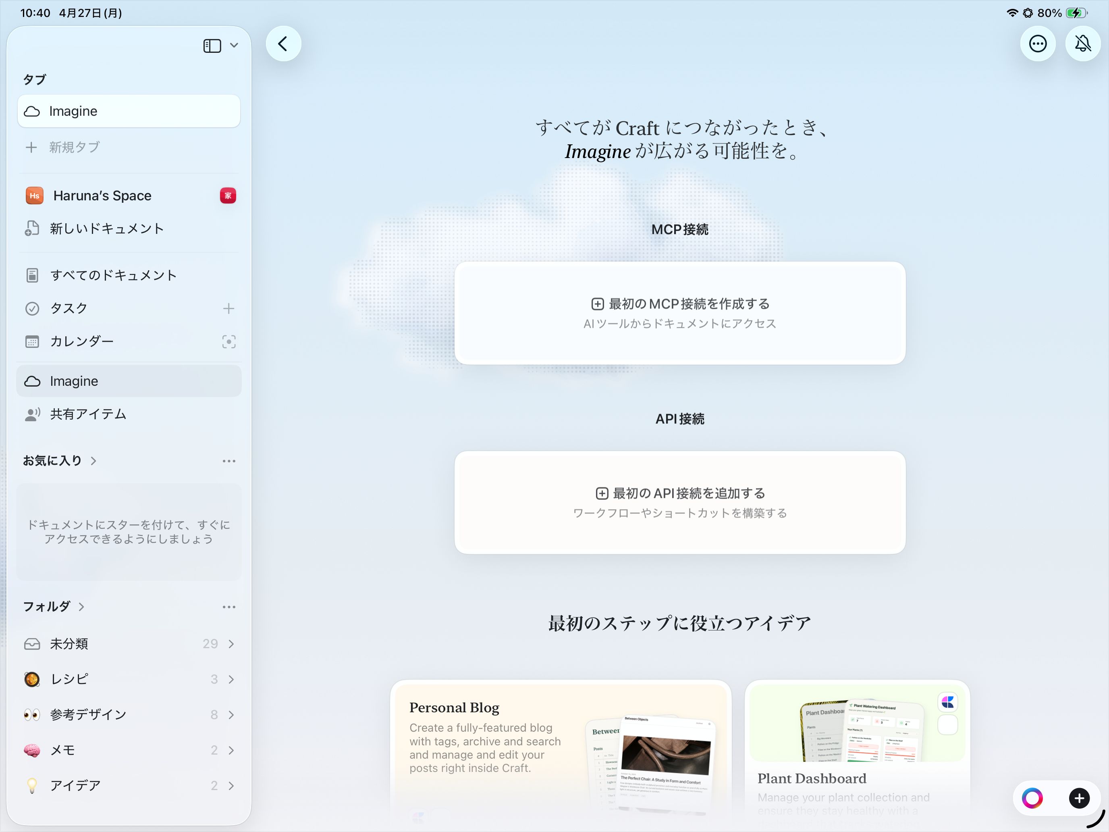Create 新しいドキュメント

point(129,229)
